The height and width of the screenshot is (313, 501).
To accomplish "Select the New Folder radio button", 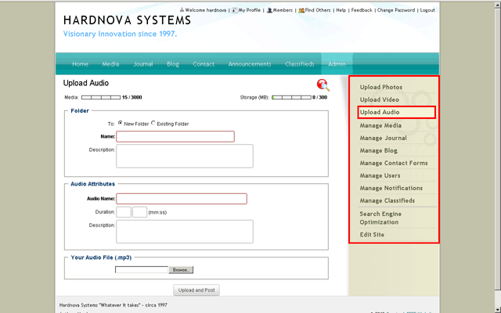I will coord(121,124).
